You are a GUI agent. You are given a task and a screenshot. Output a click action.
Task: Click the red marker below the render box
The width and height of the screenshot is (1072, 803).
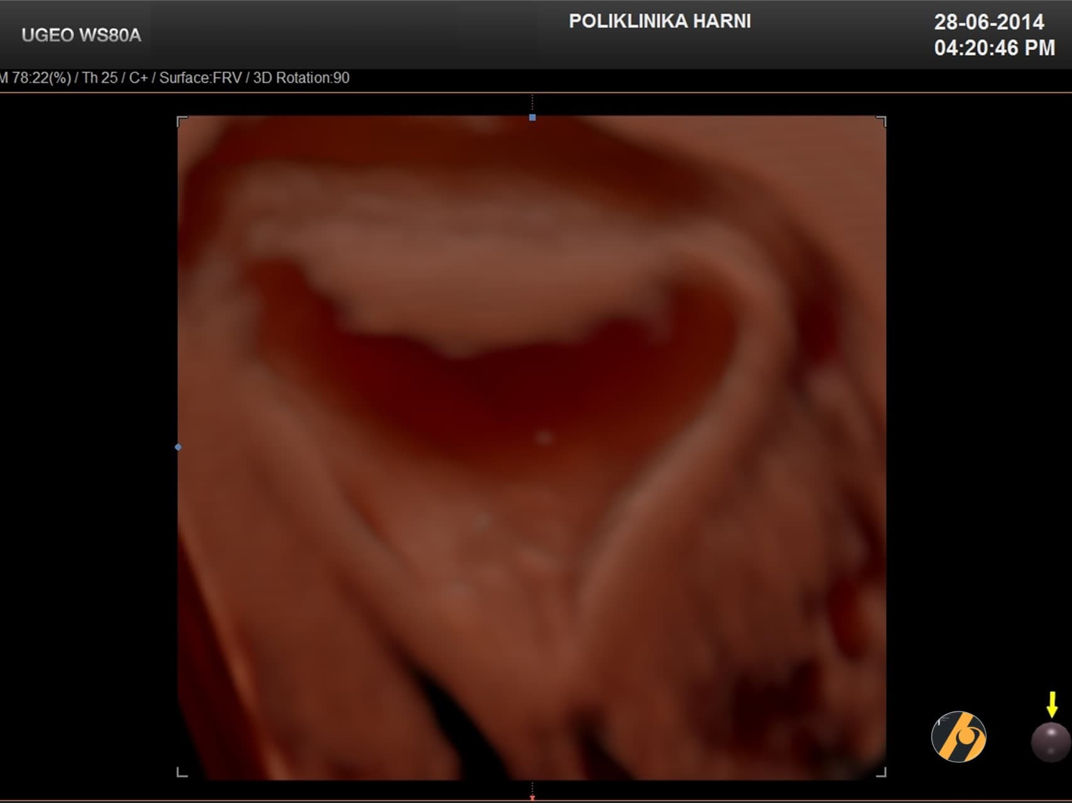point(533,797)
